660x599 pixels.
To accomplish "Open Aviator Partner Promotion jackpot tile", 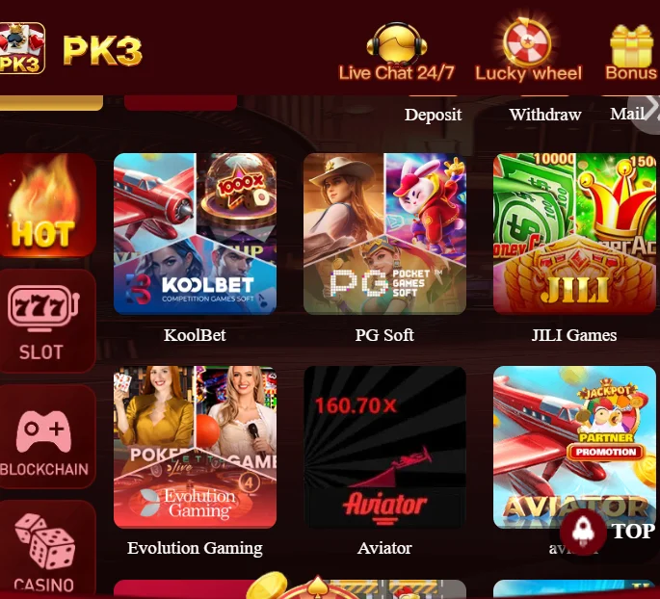I will tap(574, 447).
